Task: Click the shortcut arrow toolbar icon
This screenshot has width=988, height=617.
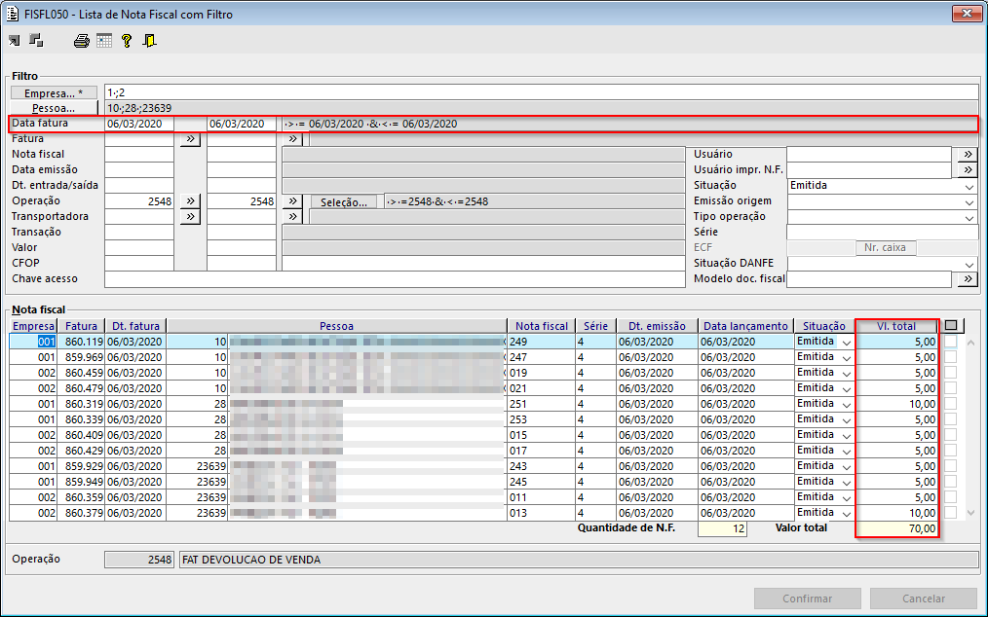Action: pos(14,41)
